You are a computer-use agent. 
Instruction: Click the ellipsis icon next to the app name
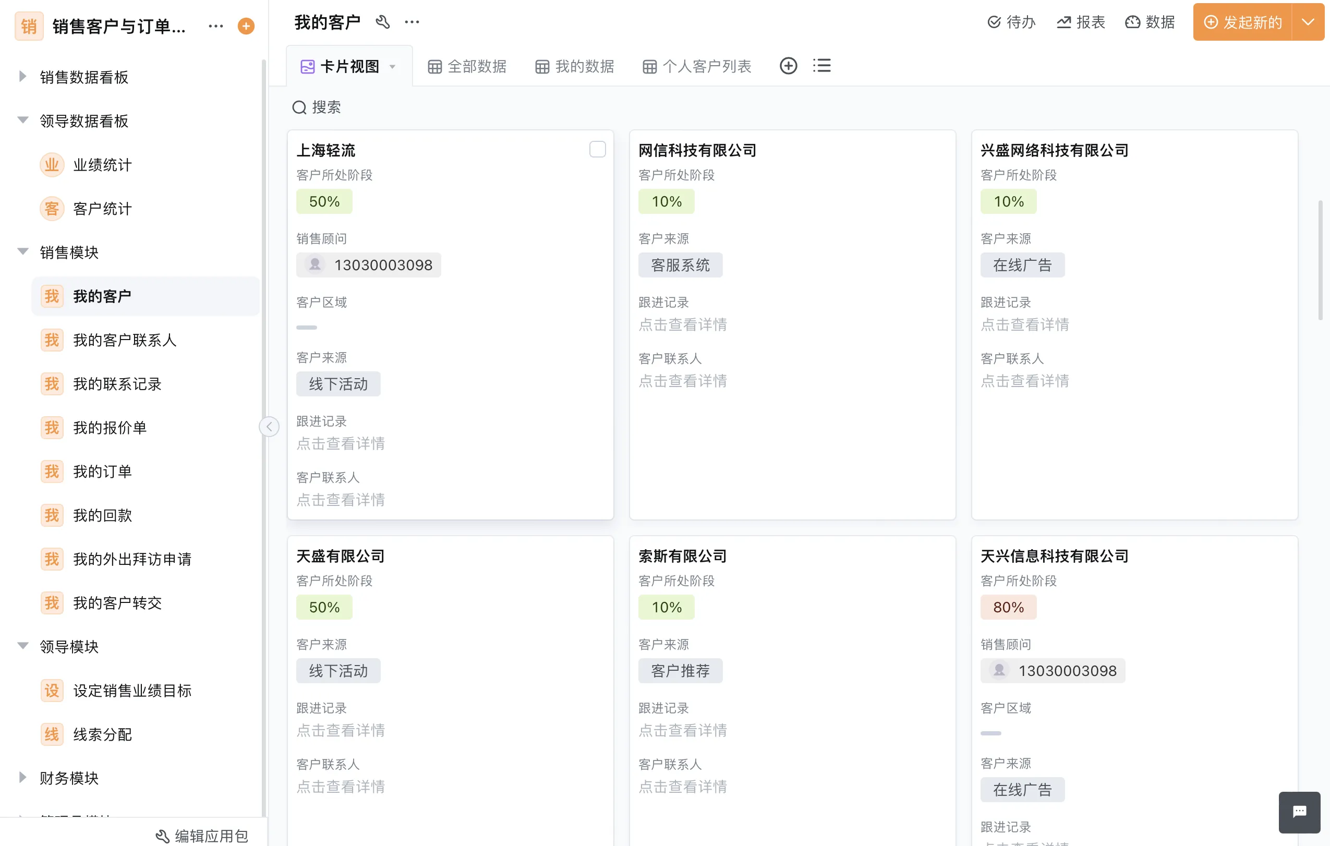(215, 26)
